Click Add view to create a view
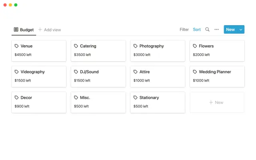Viewport: 256px width, 160px height. 50,30
